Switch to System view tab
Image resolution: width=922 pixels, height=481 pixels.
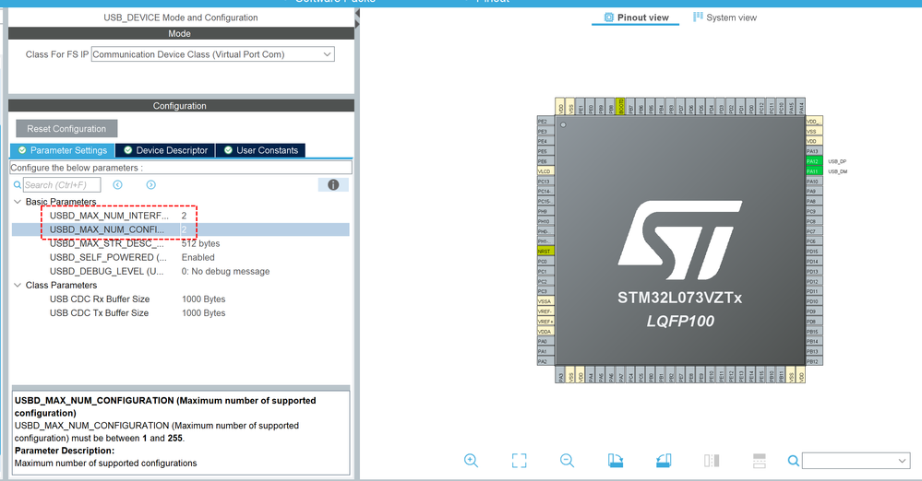click(724, 18)
